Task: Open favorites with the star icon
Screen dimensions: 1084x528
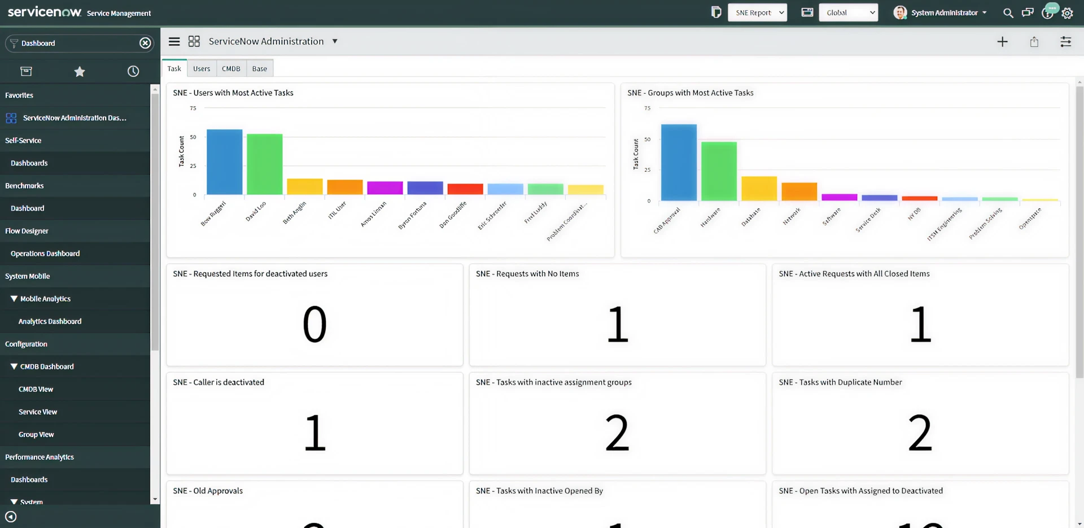Action: [x=79, y=71]
